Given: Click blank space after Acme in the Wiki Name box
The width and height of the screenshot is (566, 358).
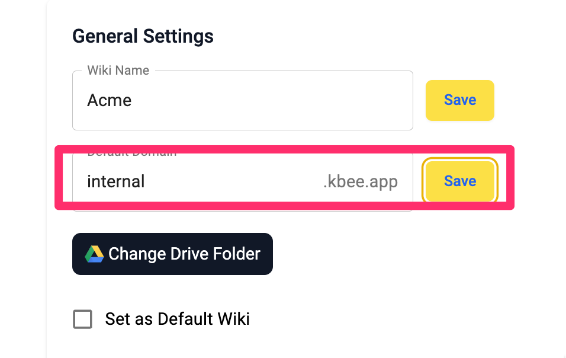Looking at the screenshot, I should coord(271,100).
